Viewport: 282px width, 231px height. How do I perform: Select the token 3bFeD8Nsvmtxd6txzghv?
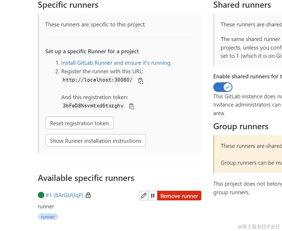[93, 106]
